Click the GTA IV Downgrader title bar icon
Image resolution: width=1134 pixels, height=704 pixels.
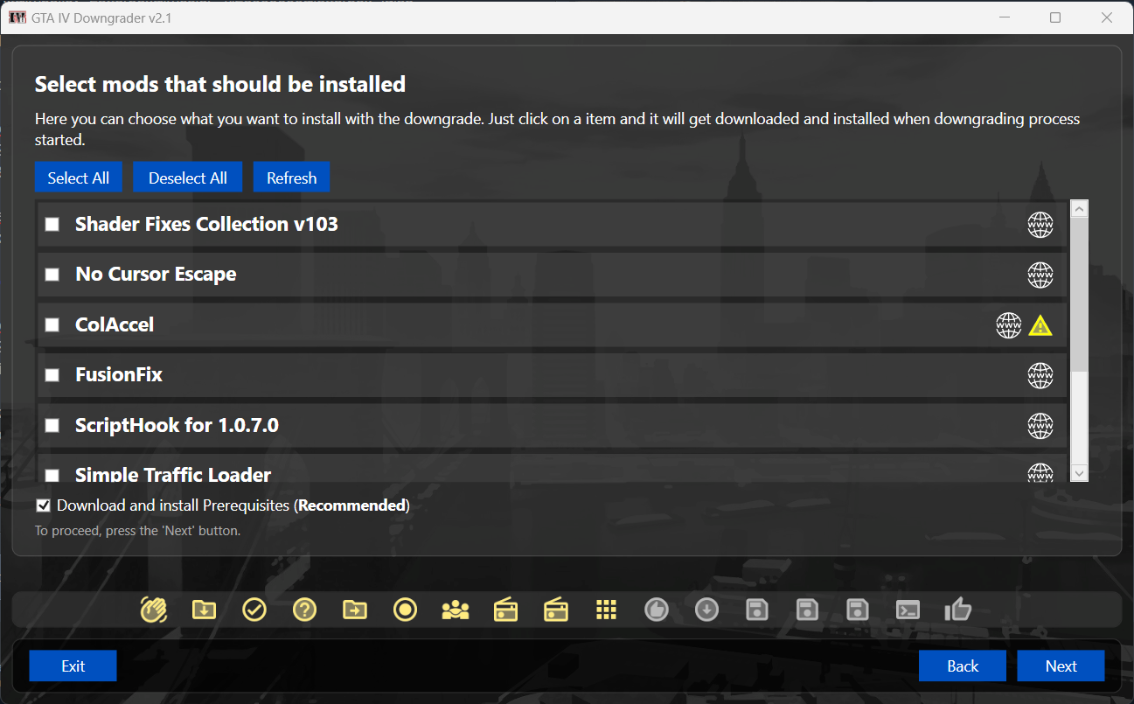click(17, 17)
